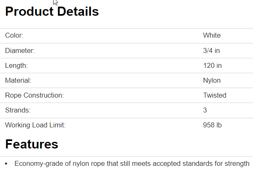Viewport: 253px width, 177px height.
Task: Select the 120 in length value
Action: (x=212, y=65)
